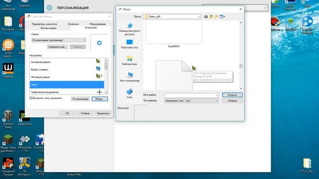Viewport: 319px width, 179px height.
Task: Select Выбор справки cursor row
Action: 67,70
